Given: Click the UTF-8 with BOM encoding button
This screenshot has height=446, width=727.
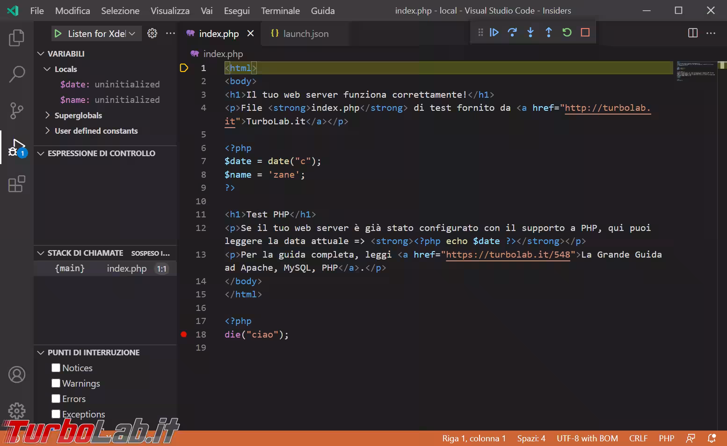Looking at the screenshot, I should pos(587,439).
